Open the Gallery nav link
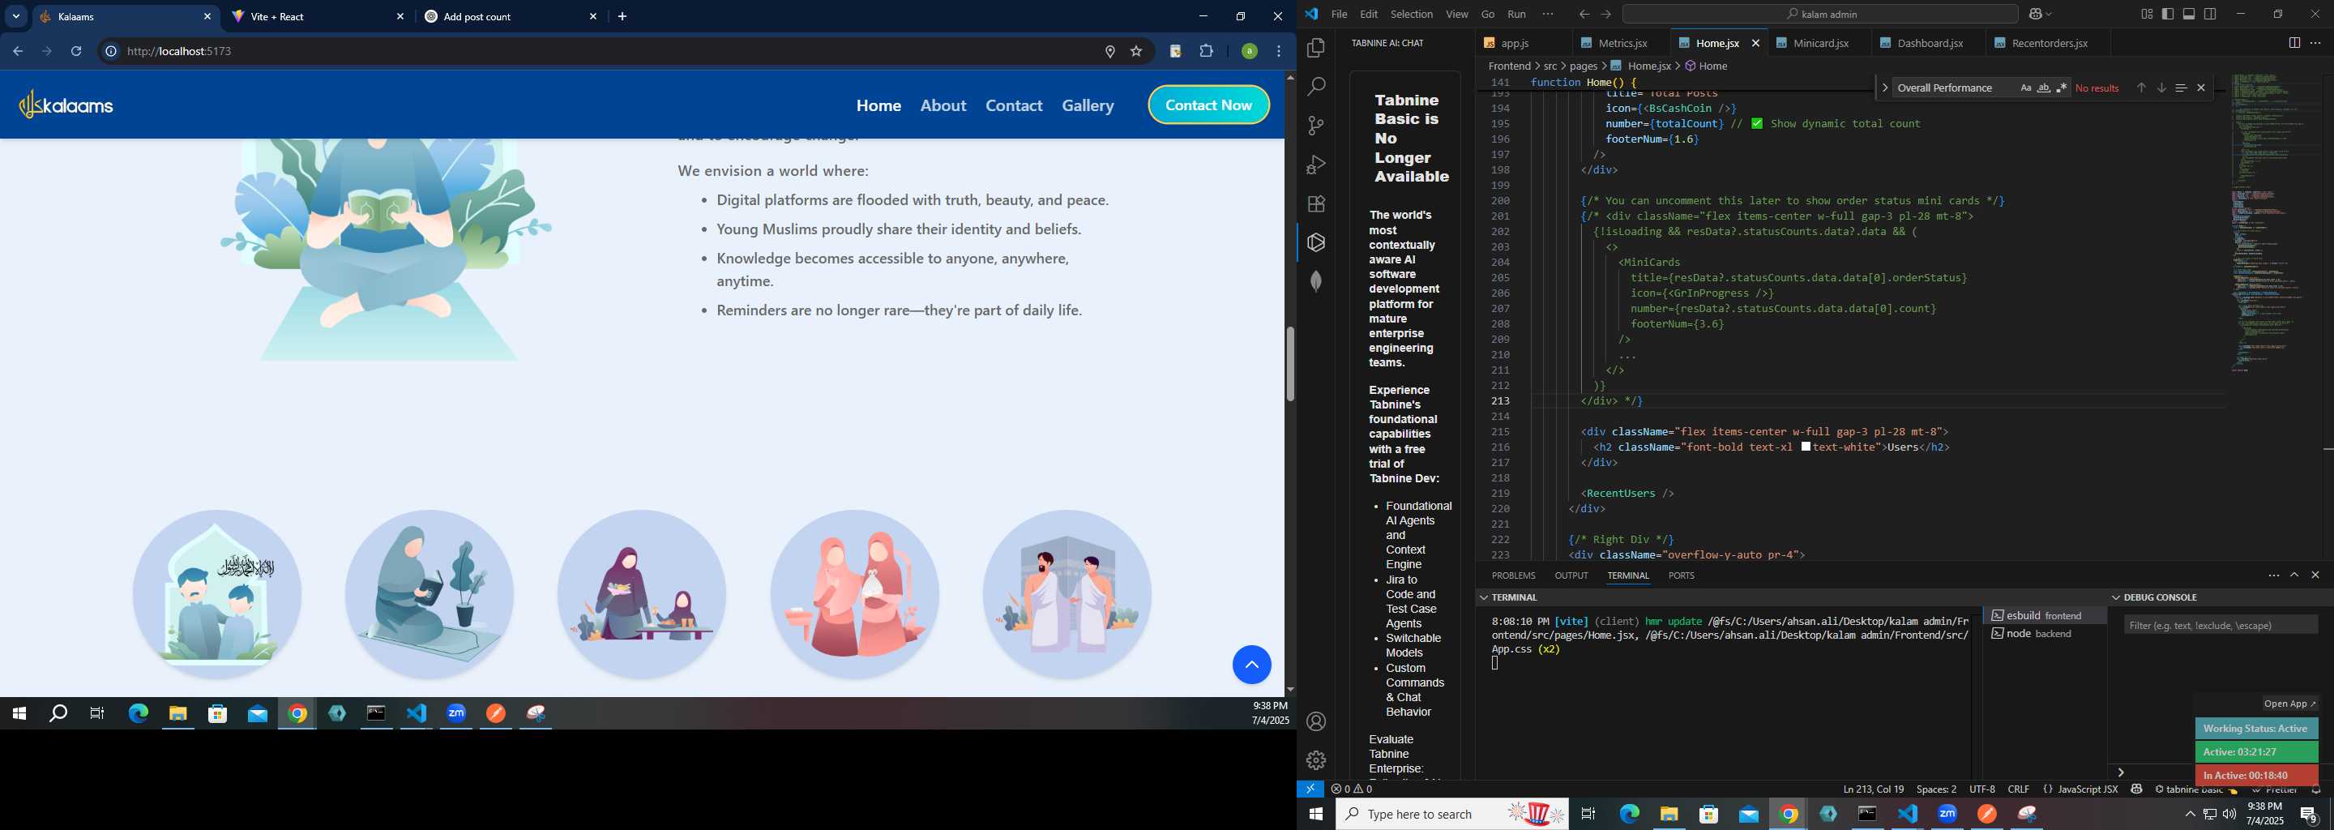2334x830 pixels. [x=1088, y=106]
